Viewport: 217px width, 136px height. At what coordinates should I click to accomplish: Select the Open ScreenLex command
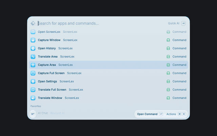click(108, 32)
